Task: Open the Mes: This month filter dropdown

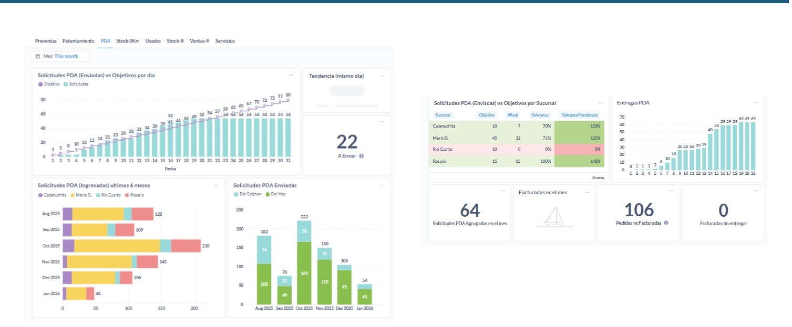Action: click(x=60, y=56)
